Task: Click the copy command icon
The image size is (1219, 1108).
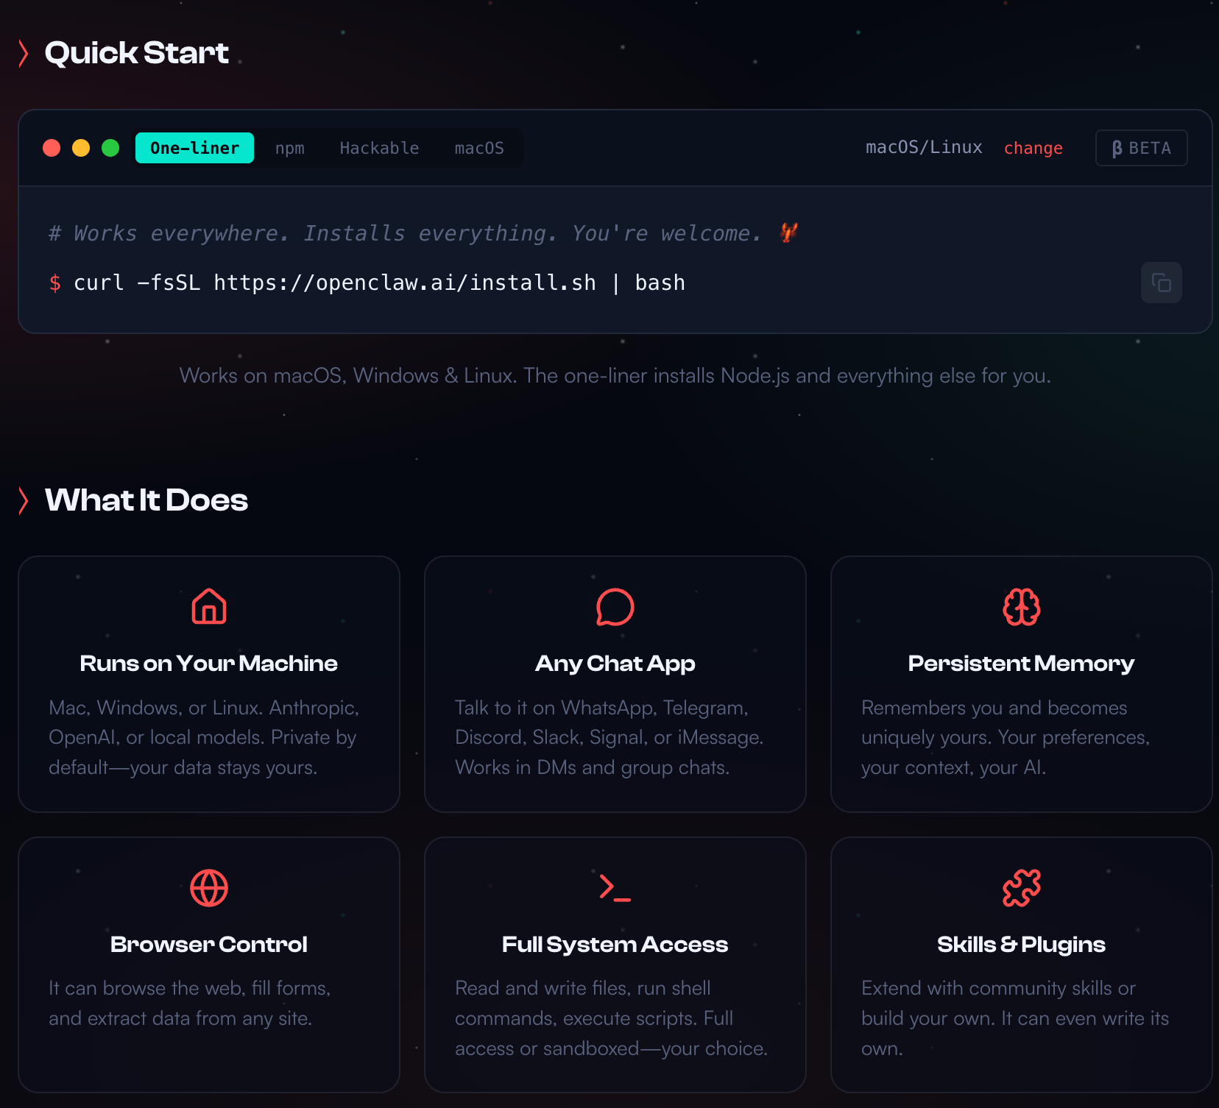Action: (1161, 283)
